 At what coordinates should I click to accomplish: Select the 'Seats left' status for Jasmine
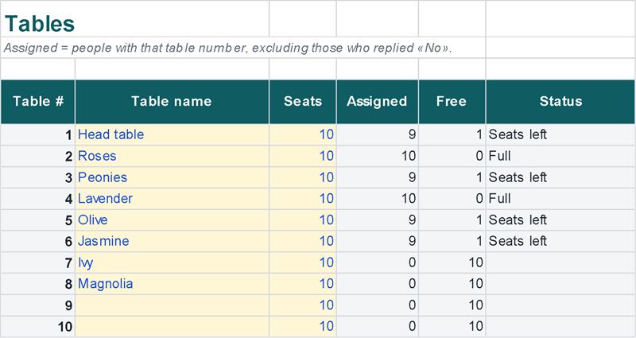pyautogui.click(x=560, y=242)
